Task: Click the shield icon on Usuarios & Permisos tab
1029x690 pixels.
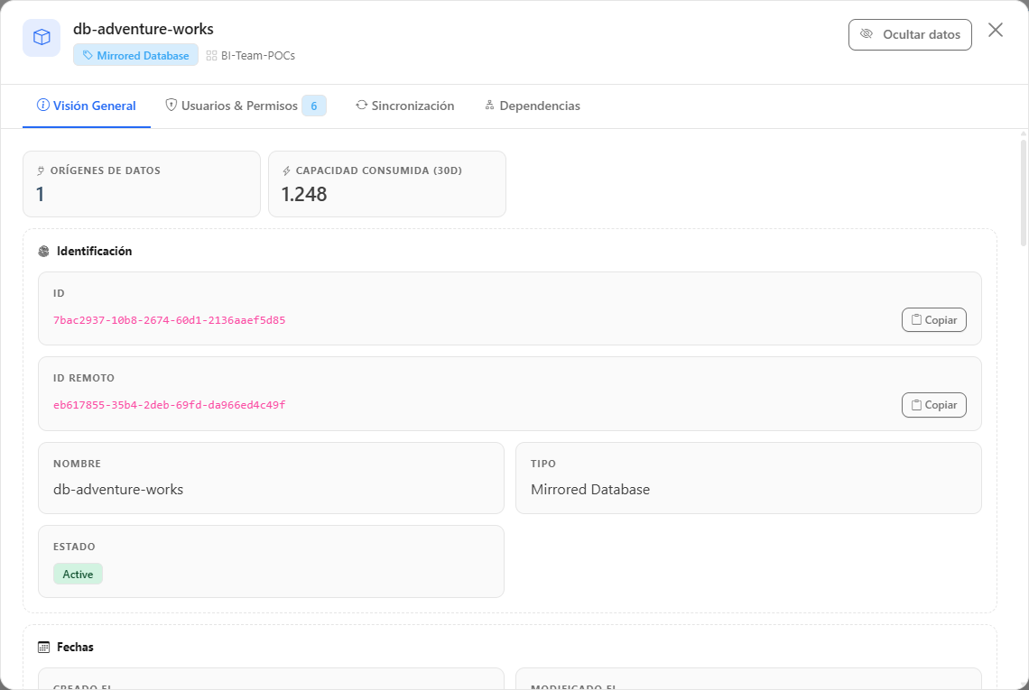Action: click(x=171, y=105)
